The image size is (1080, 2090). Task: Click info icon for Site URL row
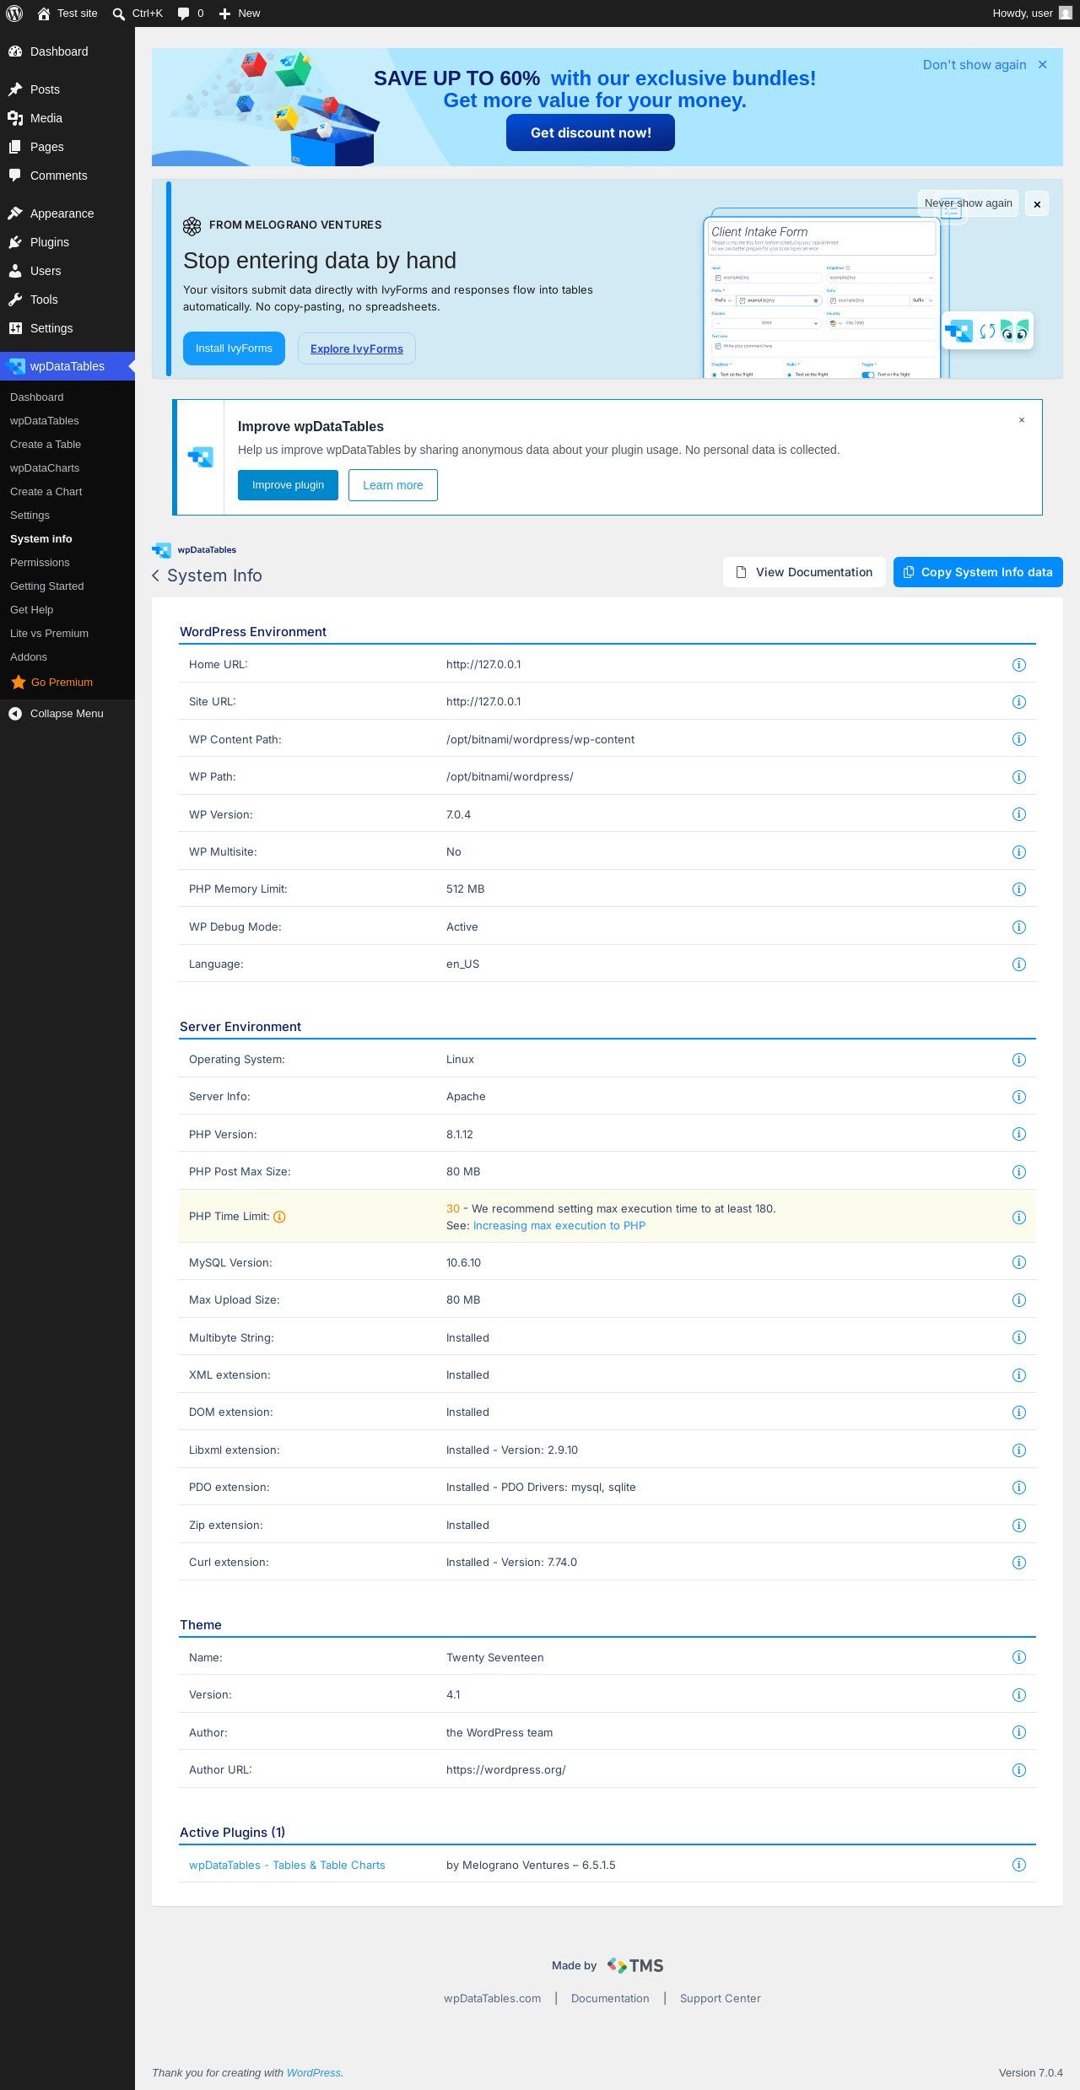click(x=1019, y=702)
